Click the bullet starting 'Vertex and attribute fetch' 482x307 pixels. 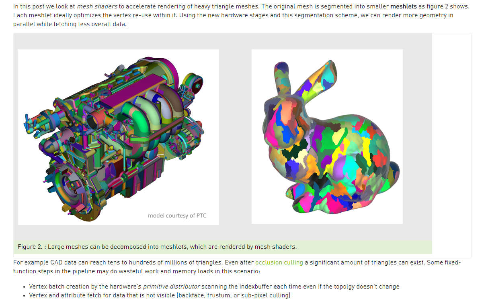tap(160, 295)
